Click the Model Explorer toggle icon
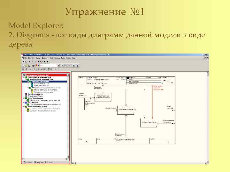Viewport: 230px width, 172px height. (x=73, y=65)
